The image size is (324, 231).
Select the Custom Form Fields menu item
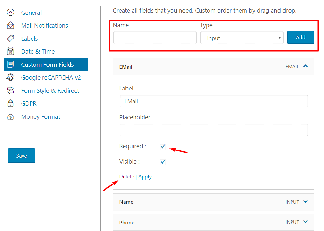pyautogui.click(x=47, y=64)
